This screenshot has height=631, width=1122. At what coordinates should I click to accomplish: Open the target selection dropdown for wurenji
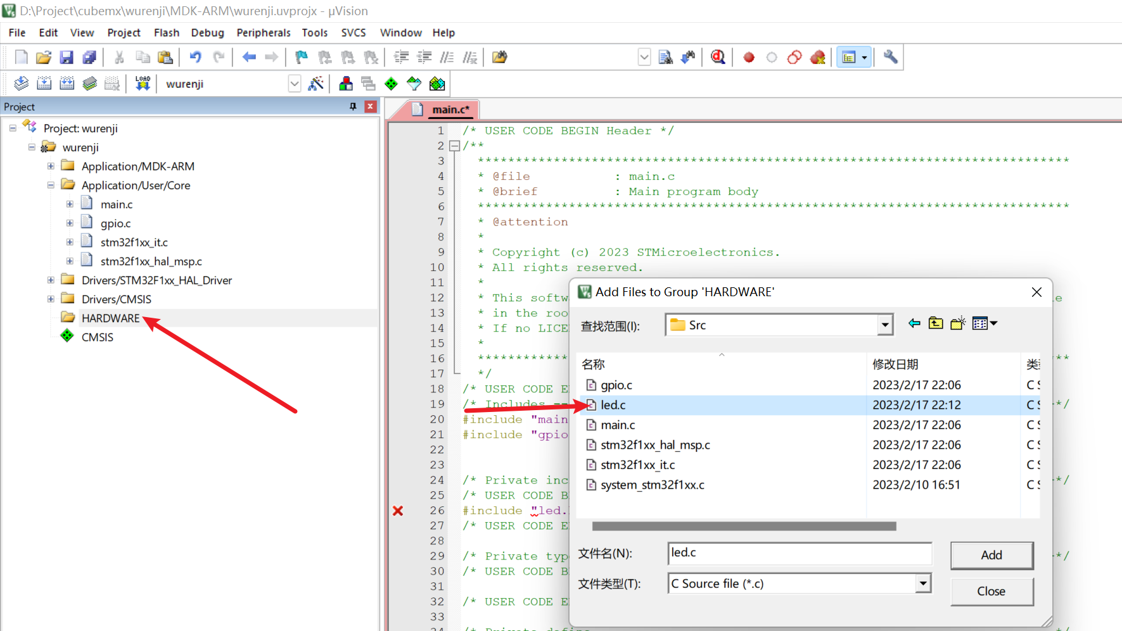(x=294, y=84)
